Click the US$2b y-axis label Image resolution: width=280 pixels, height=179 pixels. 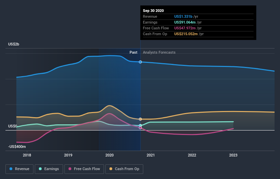click(14, 44)
